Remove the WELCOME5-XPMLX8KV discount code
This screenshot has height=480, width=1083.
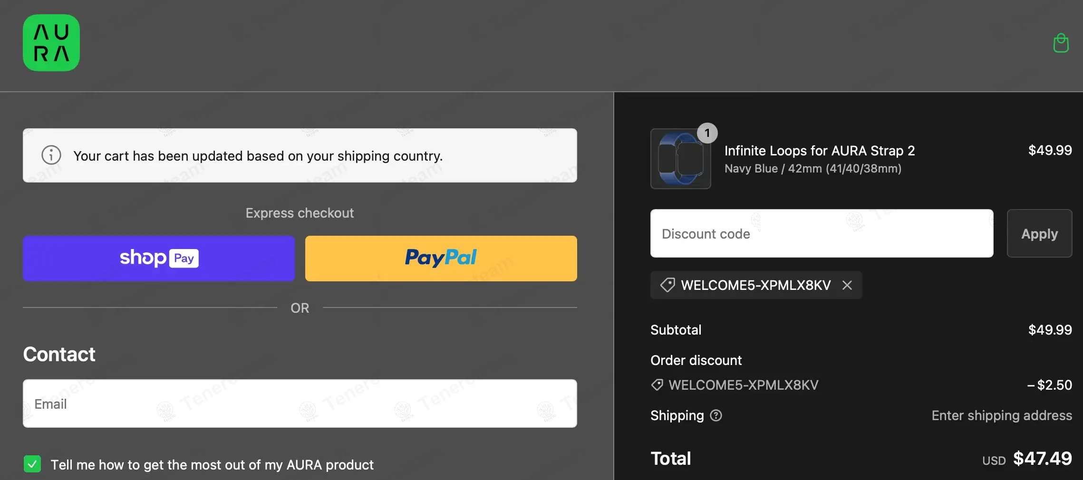847,285
